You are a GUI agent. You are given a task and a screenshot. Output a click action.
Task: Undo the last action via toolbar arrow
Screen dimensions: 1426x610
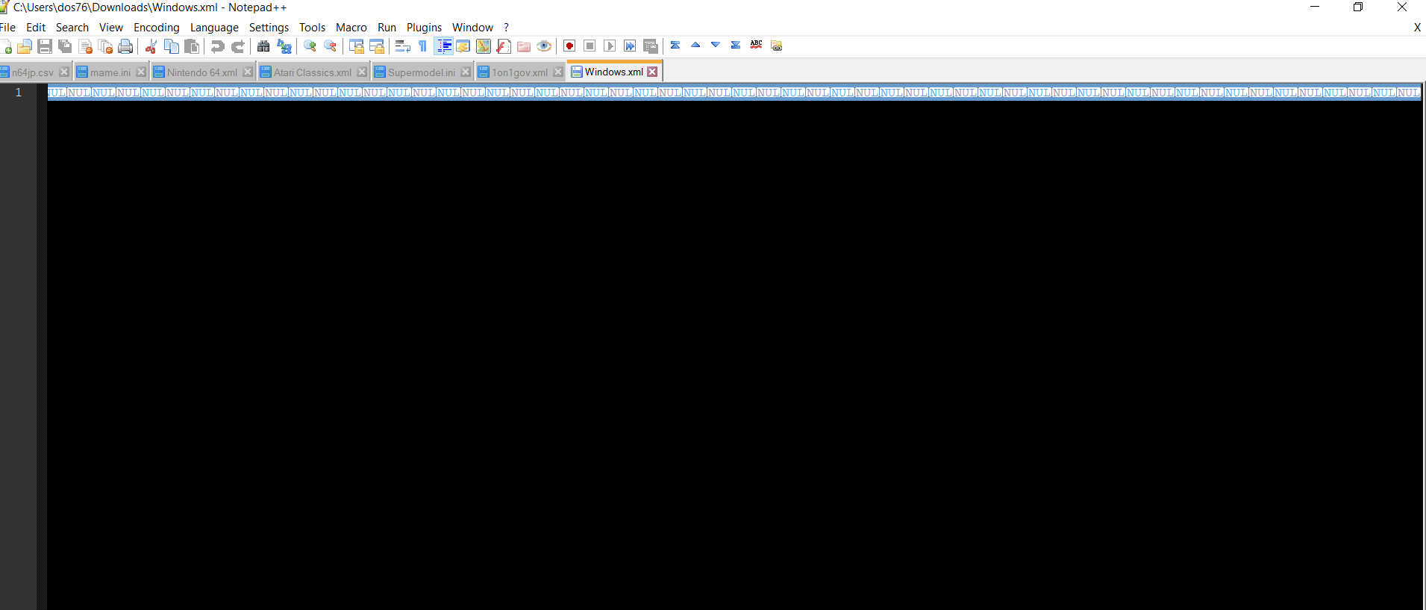(217, 46)
